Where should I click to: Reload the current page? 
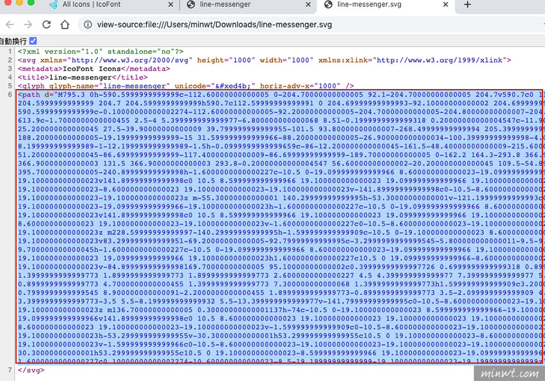coord(47,24)
